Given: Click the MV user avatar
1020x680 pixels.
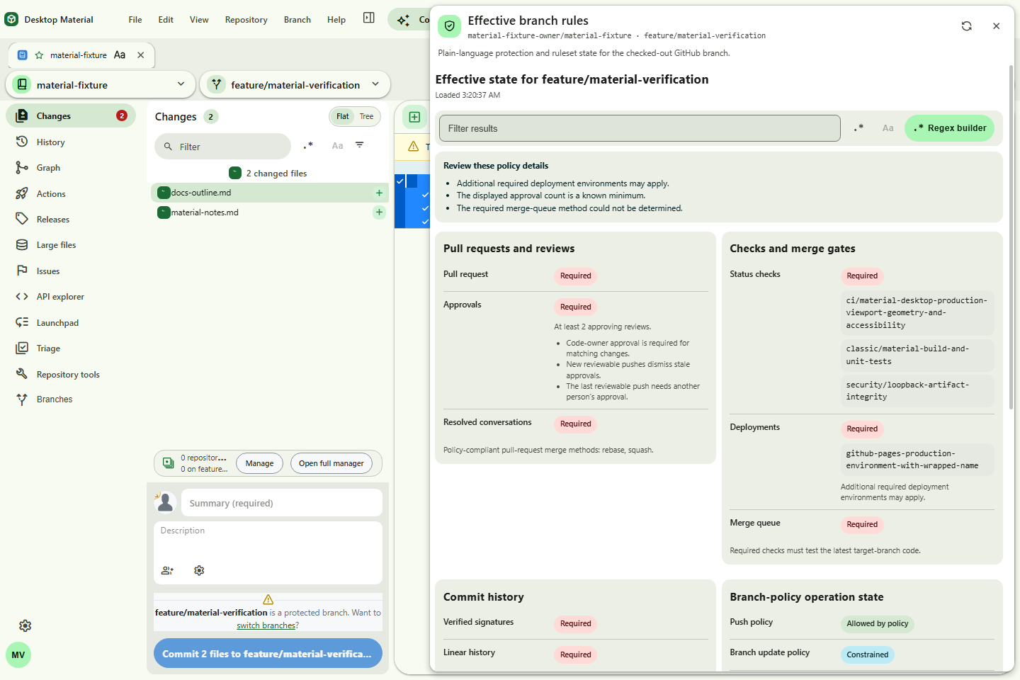Looking at the screenshot, I should 18,655.
